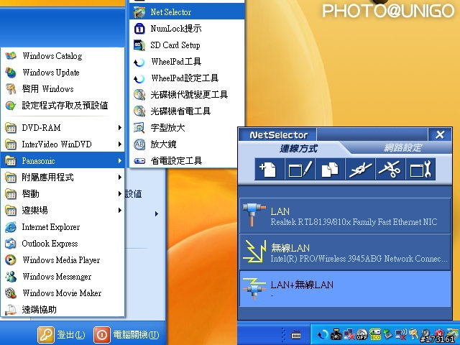The width and height of the screenshot is (460, 345).
Task: Click NetSelector new profile icon
Action: pos(270,170)
